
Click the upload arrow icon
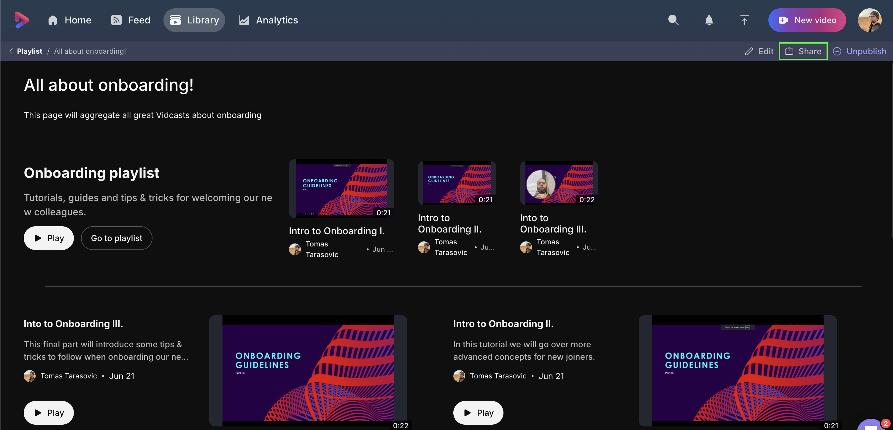(x=745, y=20)
